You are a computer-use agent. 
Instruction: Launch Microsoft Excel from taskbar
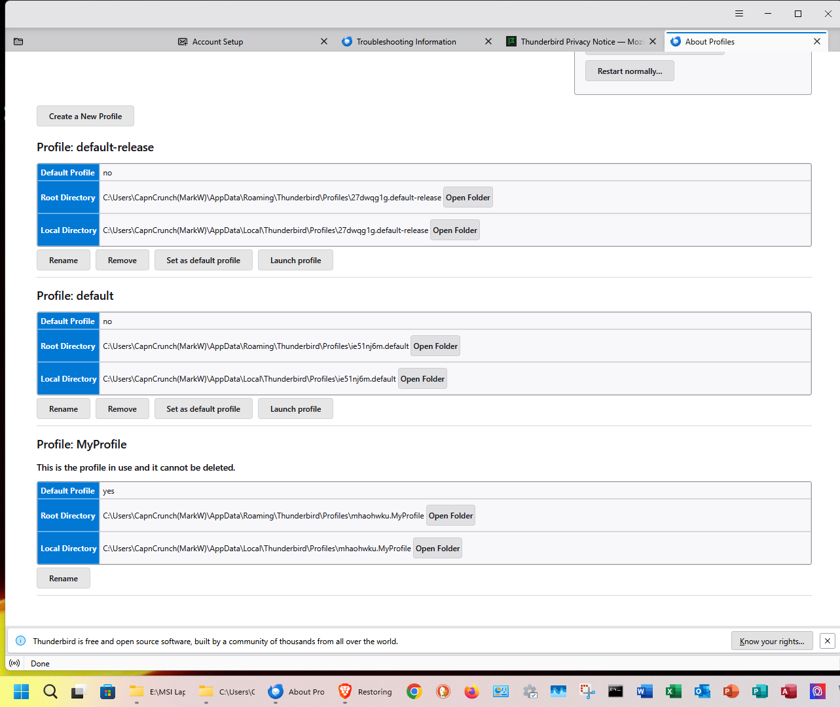coord(674,691)
